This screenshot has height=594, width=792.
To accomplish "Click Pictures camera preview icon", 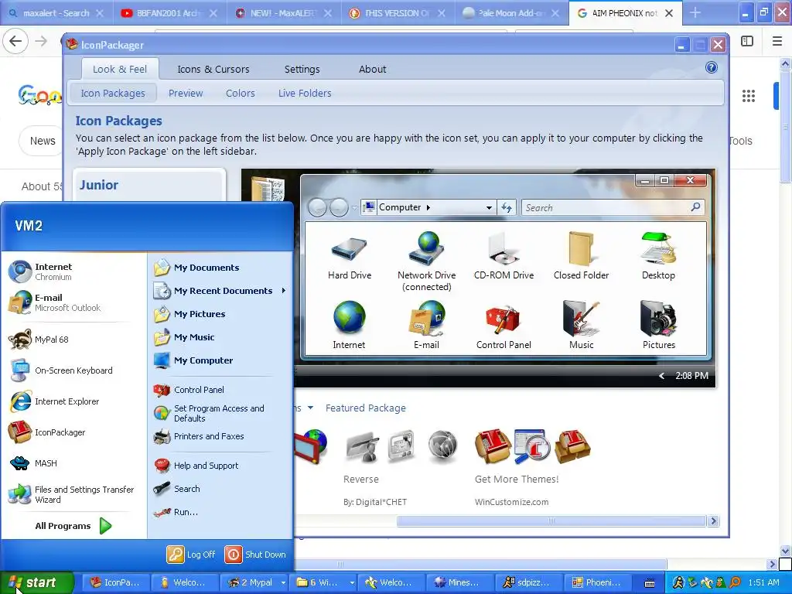I will (659, 318).
